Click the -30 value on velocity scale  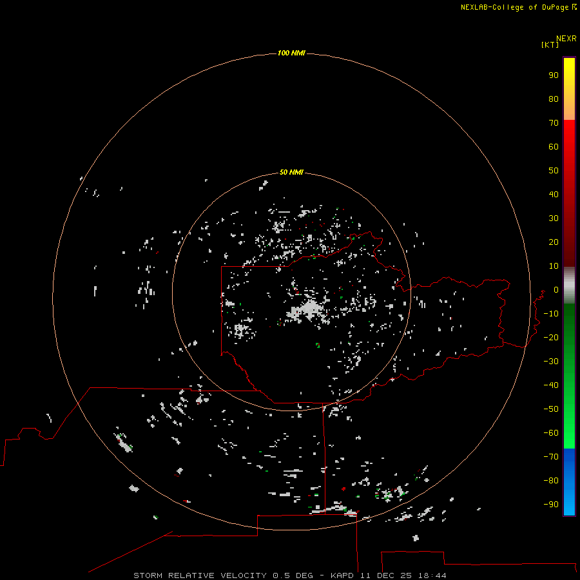(x=551, y=362)
